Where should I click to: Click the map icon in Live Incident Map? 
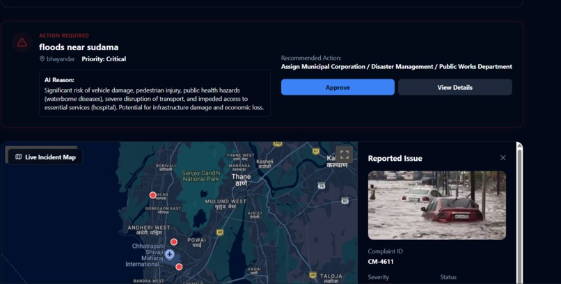point(19,157)
